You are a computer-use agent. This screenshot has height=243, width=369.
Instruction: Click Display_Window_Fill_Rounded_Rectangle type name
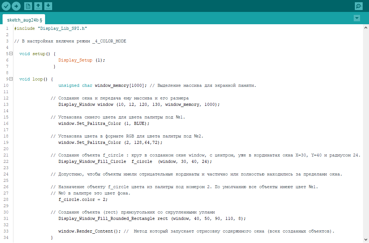pos(106,219)
